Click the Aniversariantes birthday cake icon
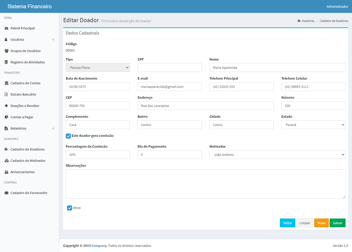352x252 pixels. tap(6, 172)
